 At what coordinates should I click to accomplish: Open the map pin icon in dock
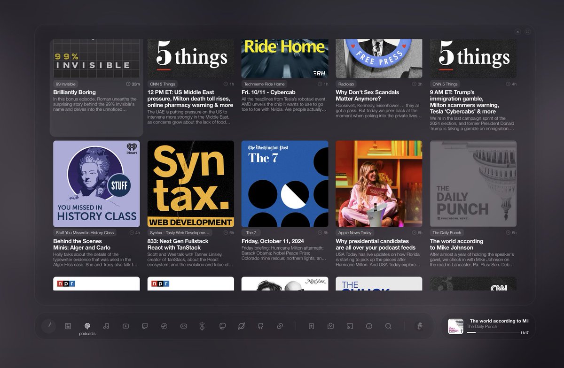330,326
